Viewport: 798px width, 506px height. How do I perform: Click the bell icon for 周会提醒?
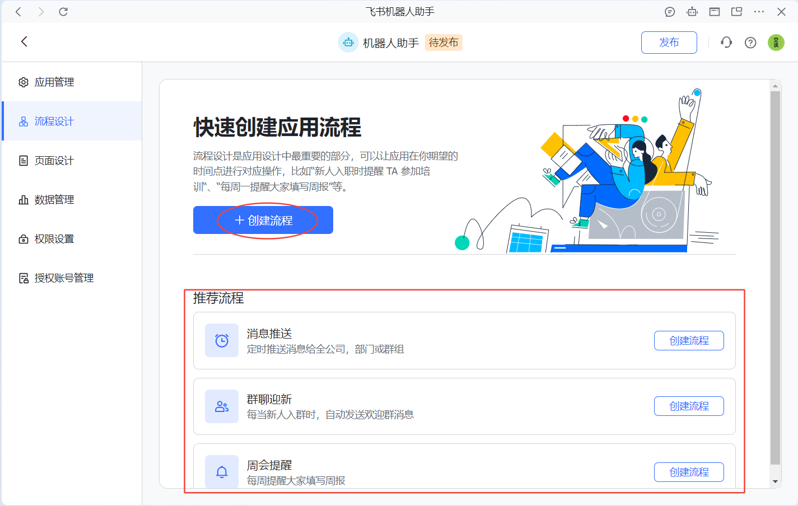pyautogui.click(x=222, y=472)
